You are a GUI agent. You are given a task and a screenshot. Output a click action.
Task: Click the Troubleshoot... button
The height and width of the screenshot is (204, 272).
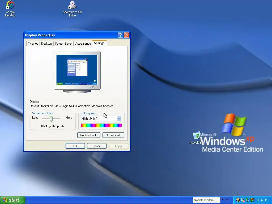tap(89, 135)
